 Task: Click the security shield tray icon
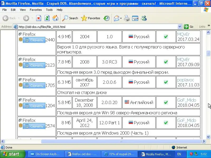(191, 154)
